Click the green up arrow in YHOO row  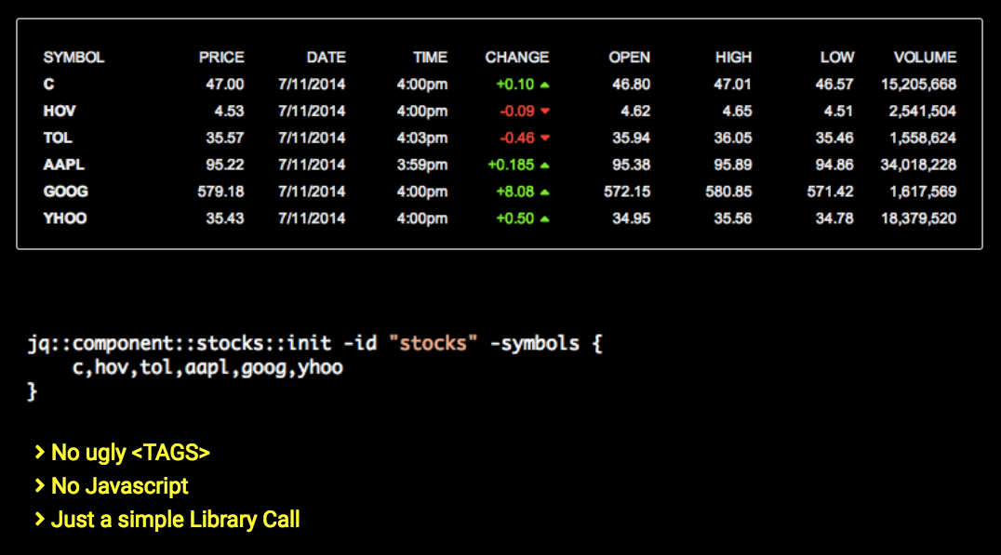545,219
